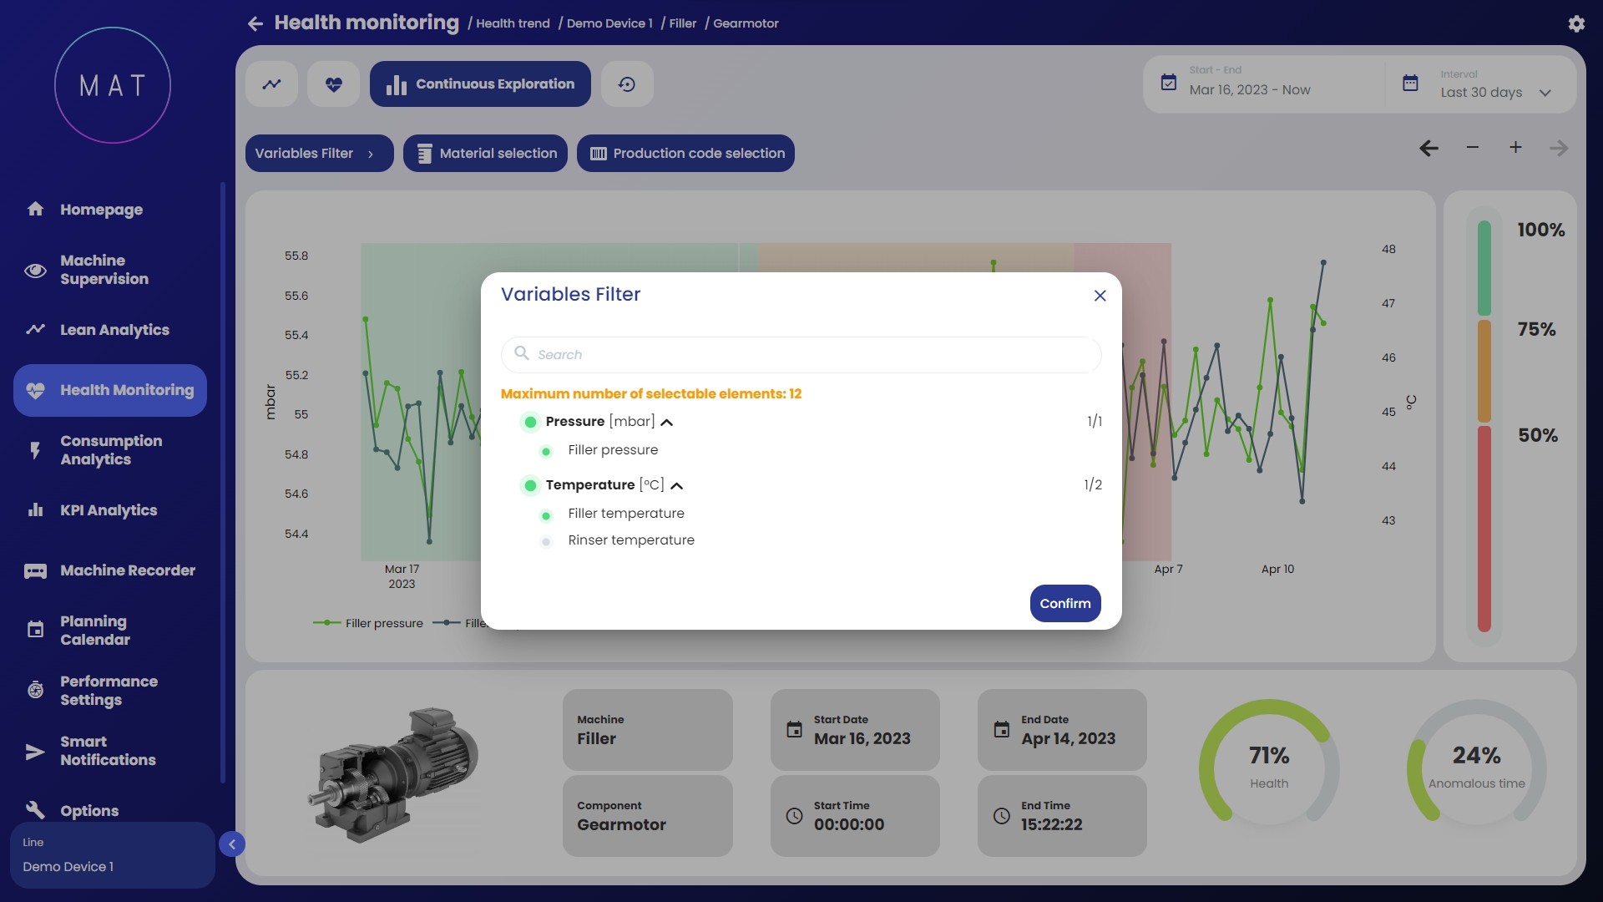Screen dimensions: 1603x902
Task: Open the trend line chart view
Action: (271, 84)
